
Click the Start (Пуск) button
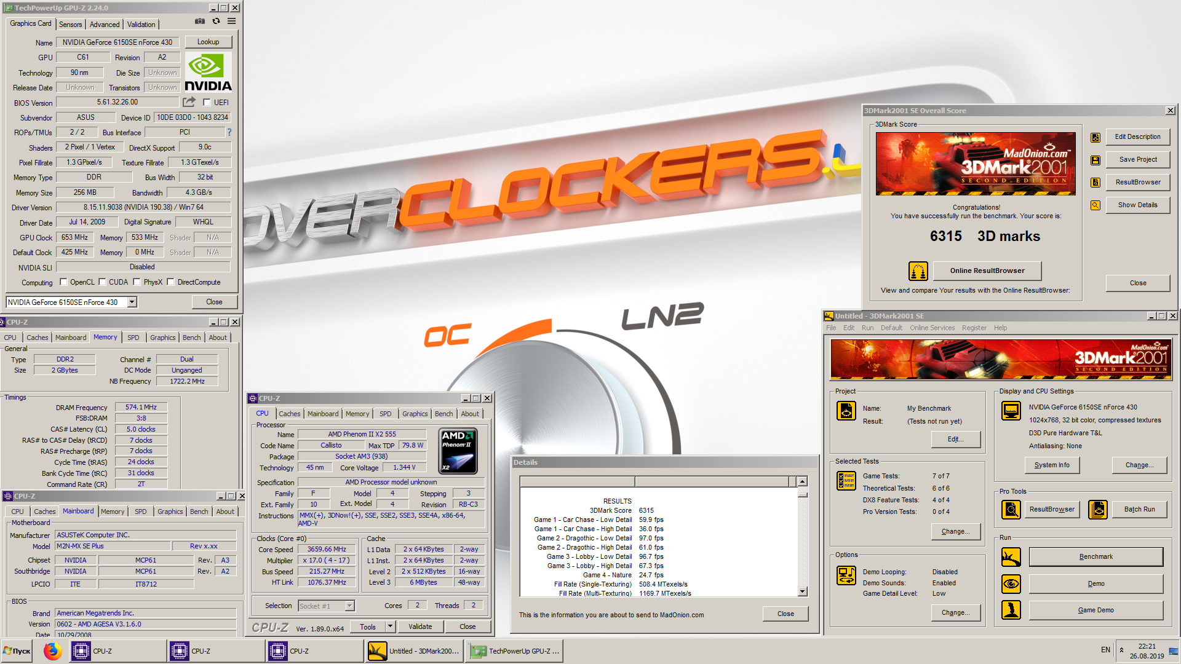tap(17, 651)
